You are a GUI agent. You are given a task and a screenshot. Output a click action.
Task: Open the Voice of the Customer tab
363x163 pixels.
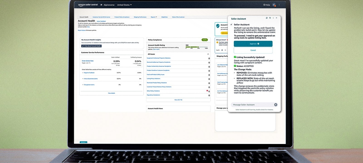(x=178, y=17)
